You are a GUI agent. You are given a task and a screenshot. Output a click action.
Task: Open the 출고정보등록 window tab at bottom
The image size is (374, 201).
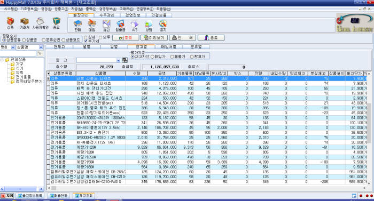tap(30, 196)
